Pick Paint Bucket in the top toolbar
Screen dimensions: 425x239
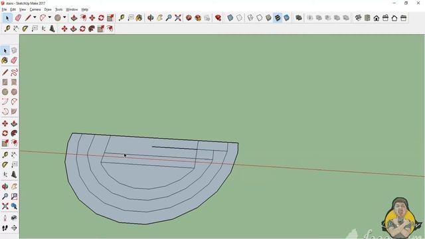pyautogui.click(x=139, y=18)
